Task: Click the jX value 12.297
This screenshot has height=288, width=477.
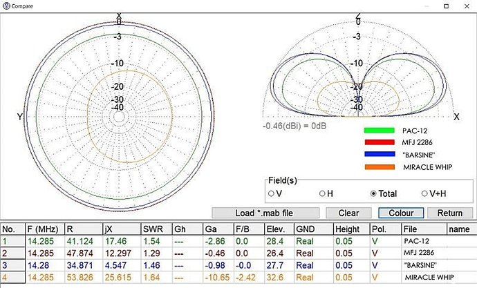Action: click(x=118, y=253)
